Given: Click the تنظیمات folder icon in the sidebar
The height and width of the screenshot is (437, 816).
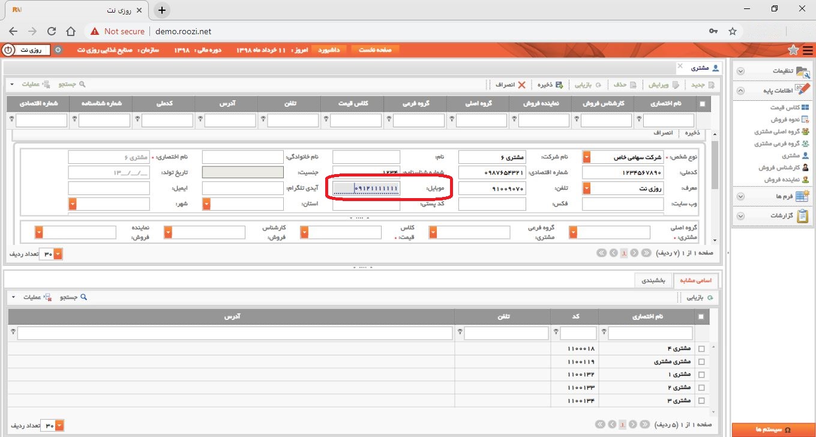Looking at the screenshot, I should point(802,71).
